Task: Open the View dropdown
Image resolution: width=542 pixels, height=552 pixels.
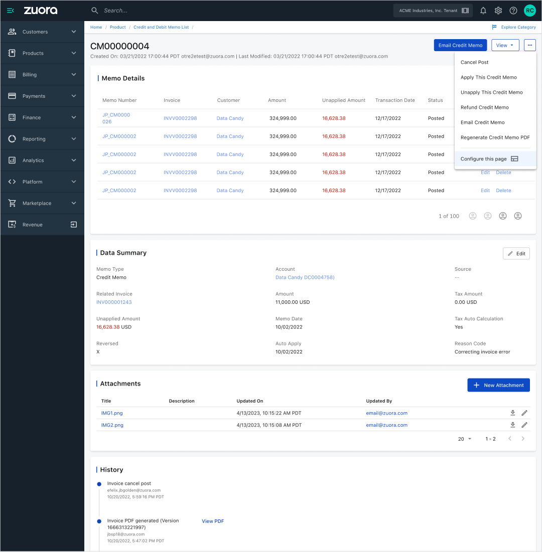Action: pos(505,45)
